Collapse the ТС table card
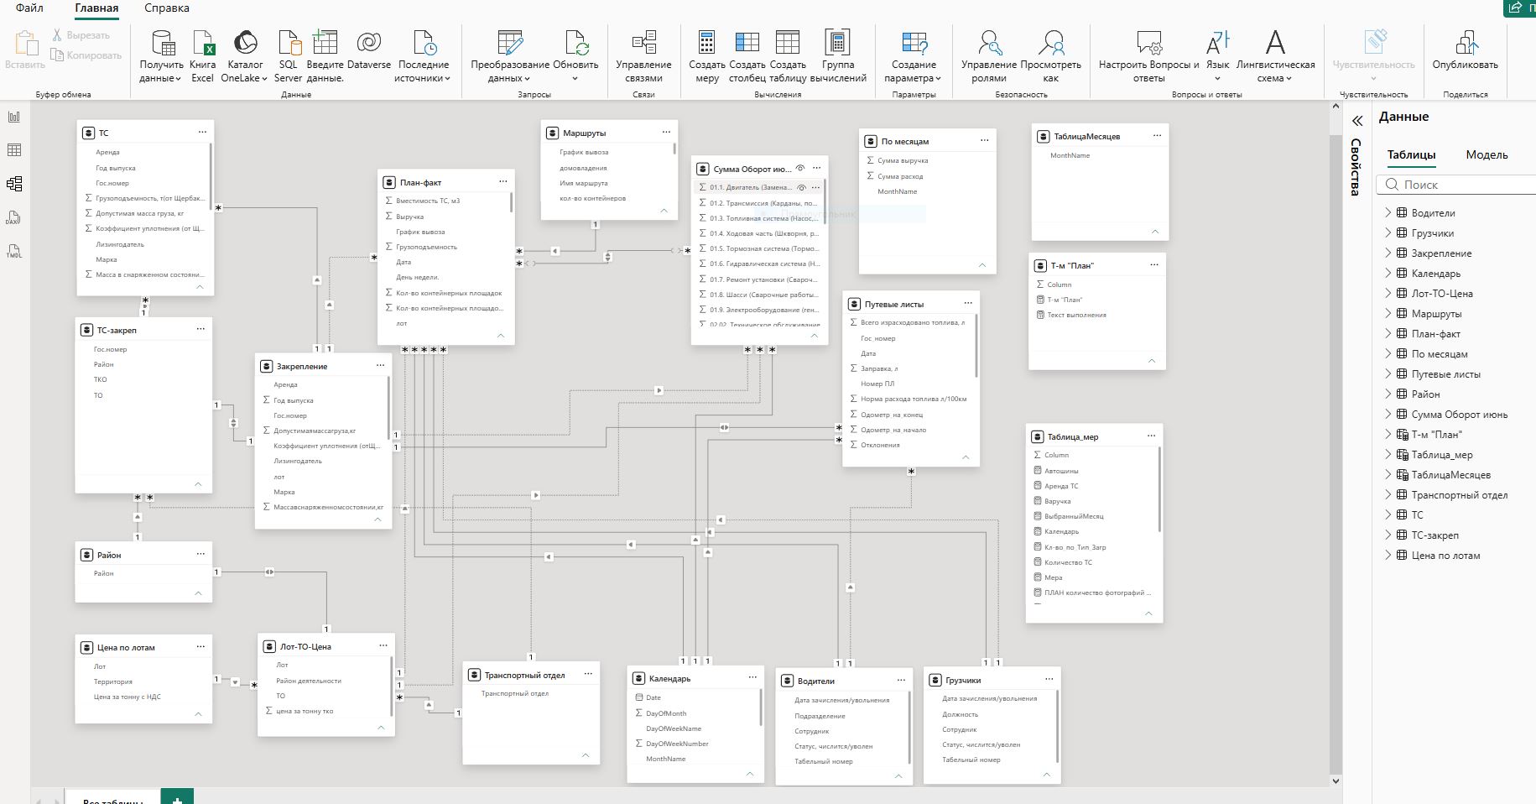 [x=200, y=287]
